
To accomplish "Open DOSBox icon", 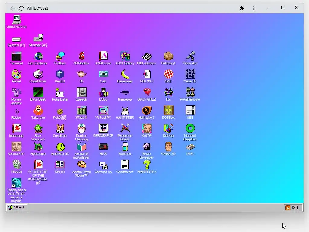I will coord(168,111).
